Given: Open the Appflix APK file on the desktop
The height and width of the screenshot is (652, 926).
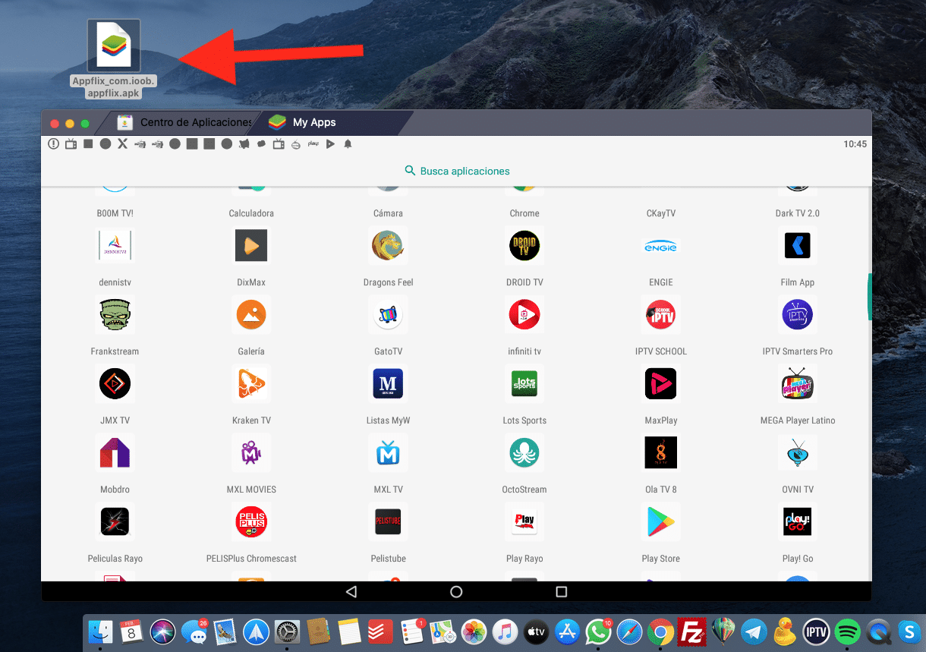Looking at the screenshot, I should click(x=113, y=46).
